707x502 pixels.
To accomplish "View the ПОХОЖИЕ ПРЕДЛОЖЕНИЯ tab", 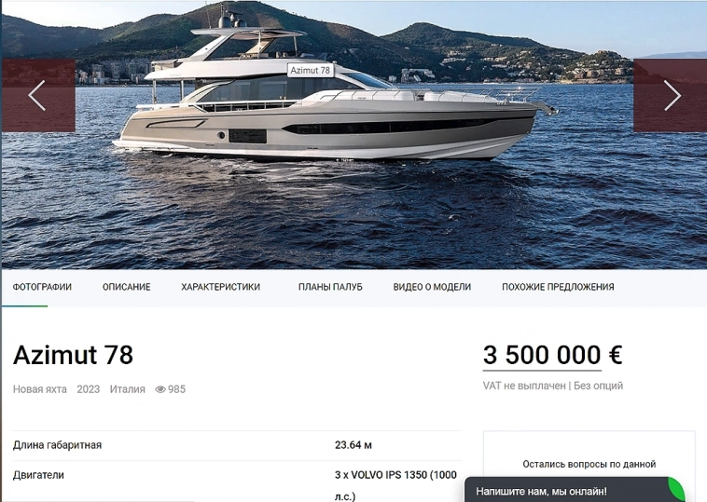I will (x=558, y=287).
